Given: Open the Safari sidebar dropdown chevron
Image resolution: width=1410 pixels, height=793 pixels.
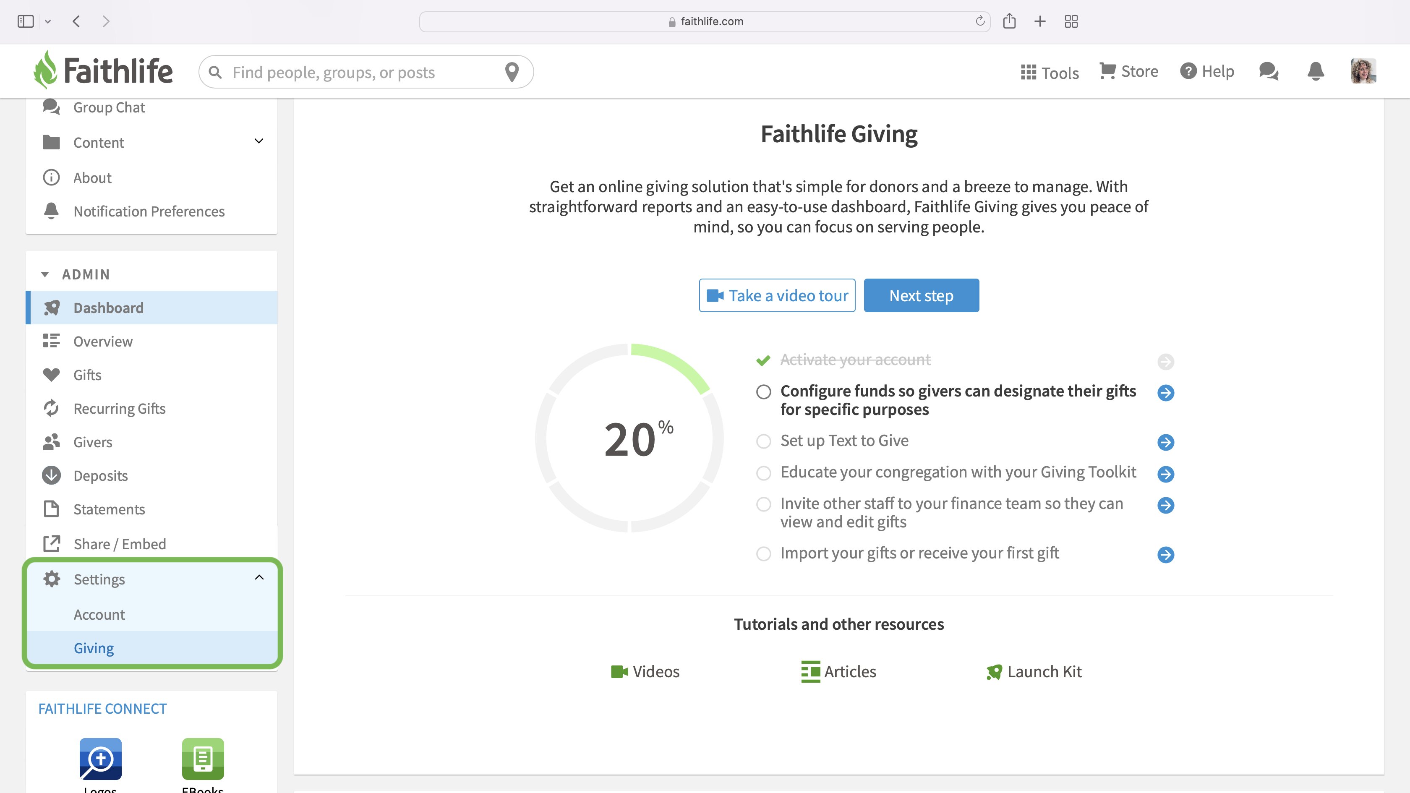Looking at the screenshot, I should tap(47, 21).
